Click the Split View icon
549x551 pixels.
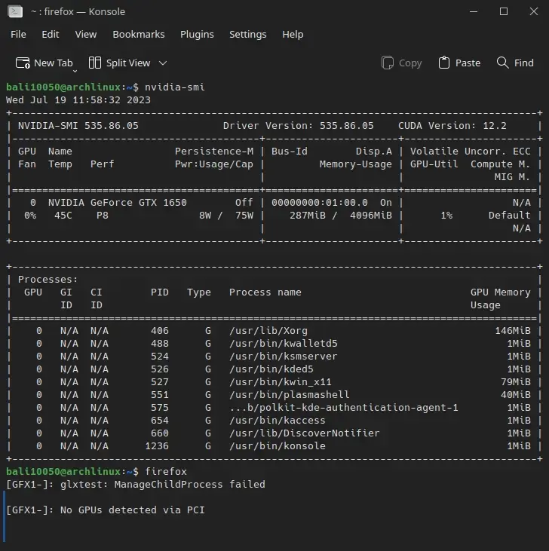[x=94, y=63]
